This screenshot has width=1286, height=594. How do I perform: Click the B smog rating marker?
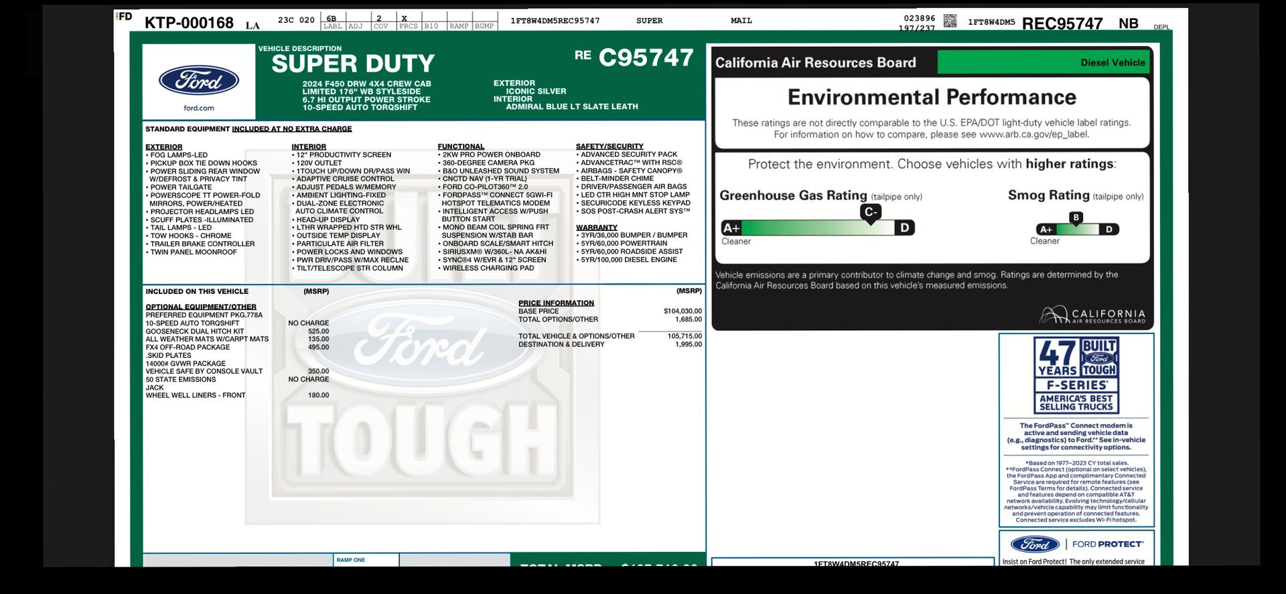click(1076, 218)
